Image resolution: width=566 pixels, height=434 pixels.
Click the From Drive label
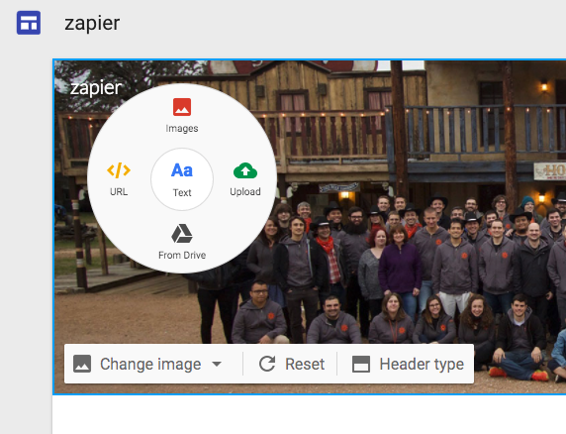pyautogui.click(x=182, y=255)
